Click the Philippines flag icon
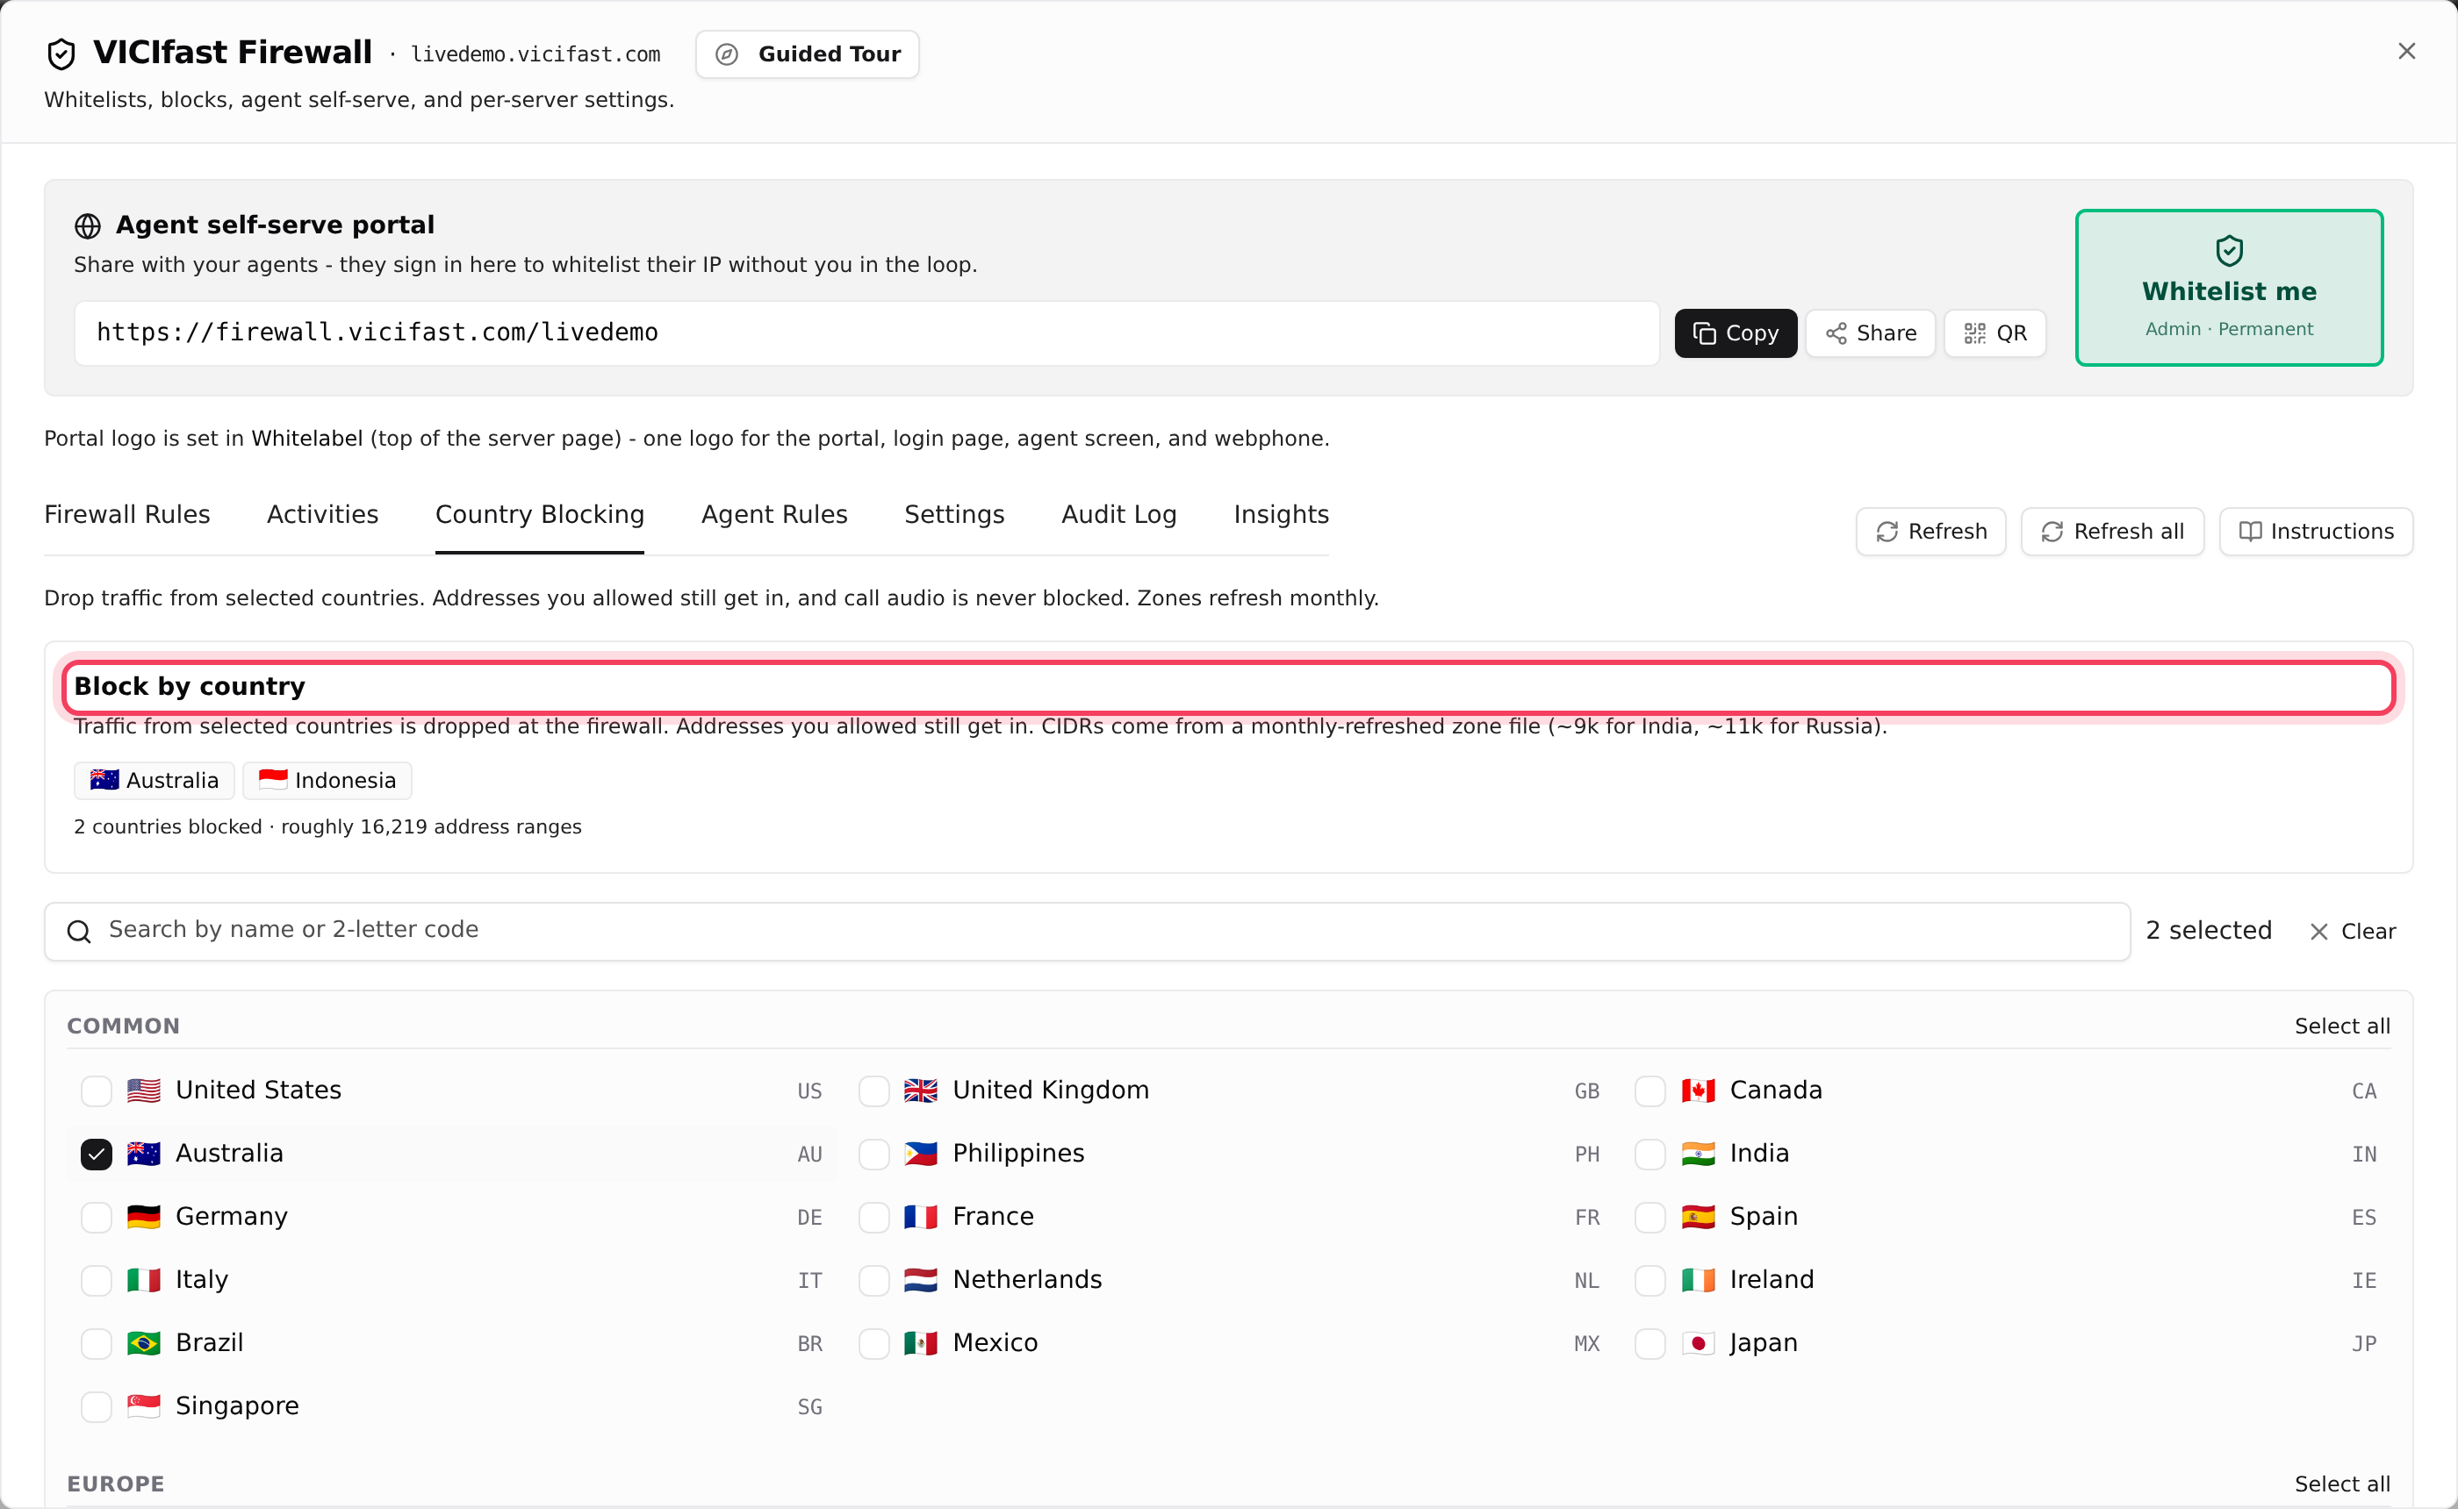The image size is (2458, 1509). click(x=921, y=1154)
